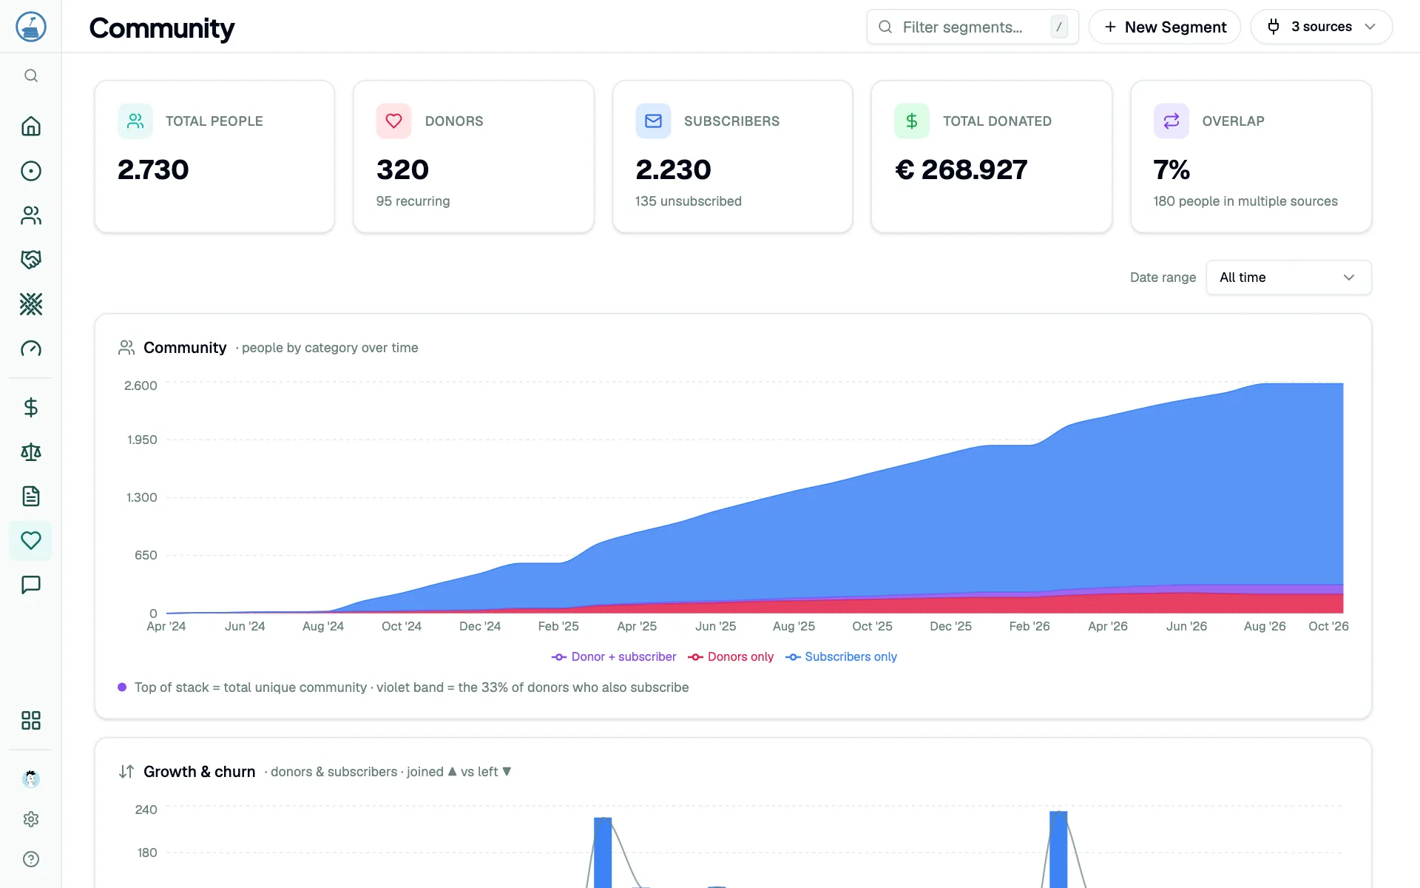Click the '135 unsubscribed' text
Image resolution: width=1420 pixels, height=888 pixels.
688,201
